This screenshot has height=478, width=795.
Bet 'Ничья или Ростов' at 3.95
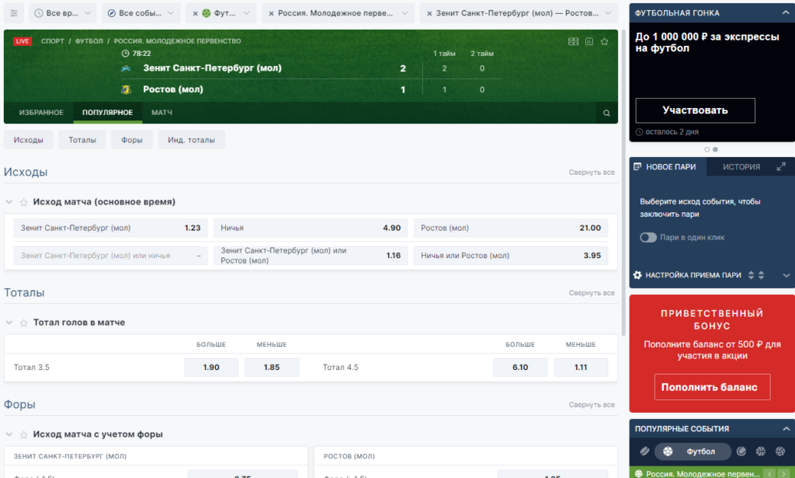(x=511, y=256)
